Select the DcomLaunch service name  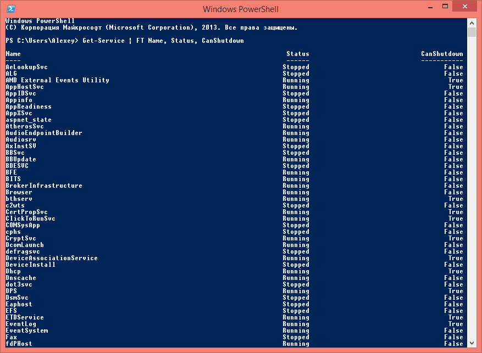25,245
